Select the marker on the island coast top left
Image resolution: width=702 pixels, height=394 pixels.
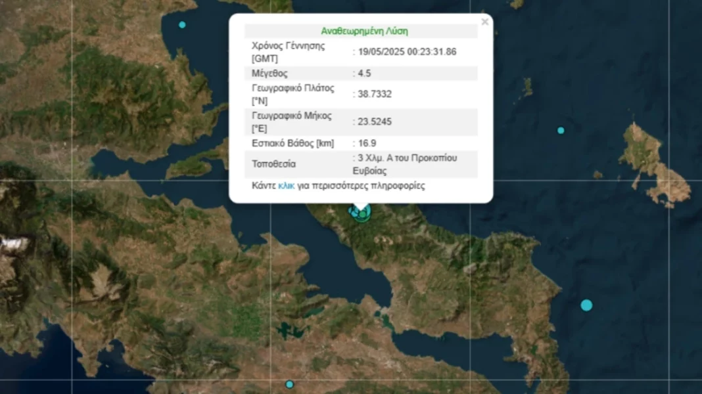(182, 24)
